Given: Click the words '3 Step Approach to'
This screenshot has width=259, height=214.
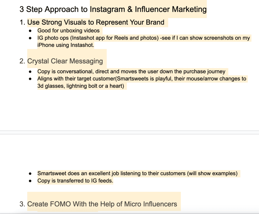Looking at the screenshot, I should point(54,9).
